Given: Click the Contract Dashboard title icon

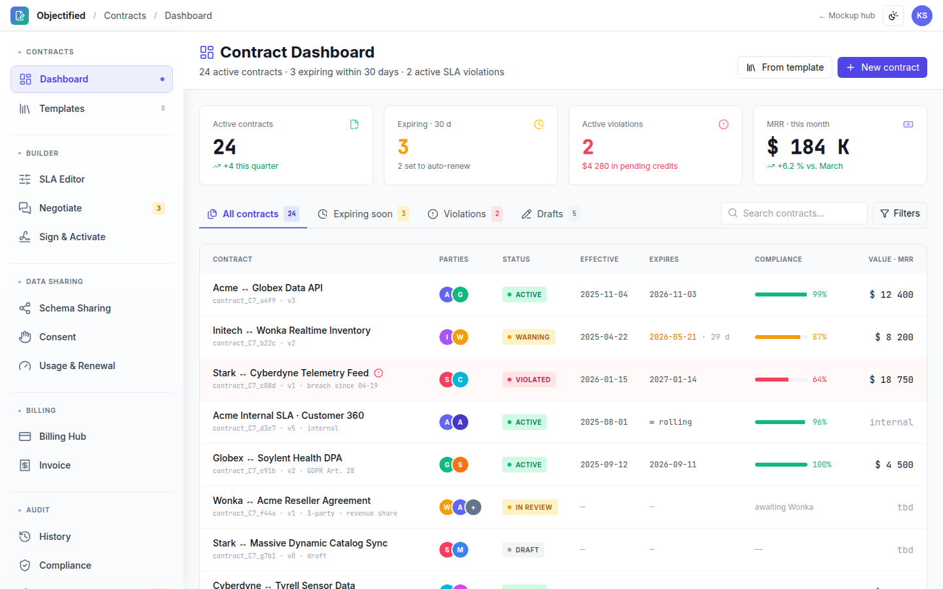Looking at the screenshot, I should click(x=207, y=52).
